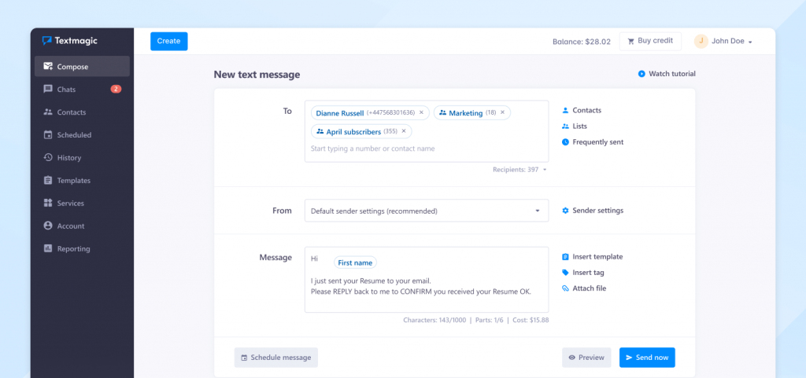Viewport: 806px width, 378px height.
Task: Click the Schedule message button
Action: tap(275, 358)
